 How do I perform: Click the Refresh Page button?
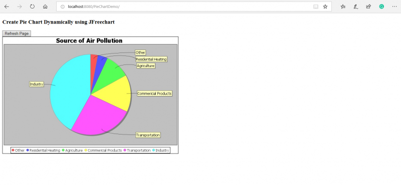tap(17, 33)
